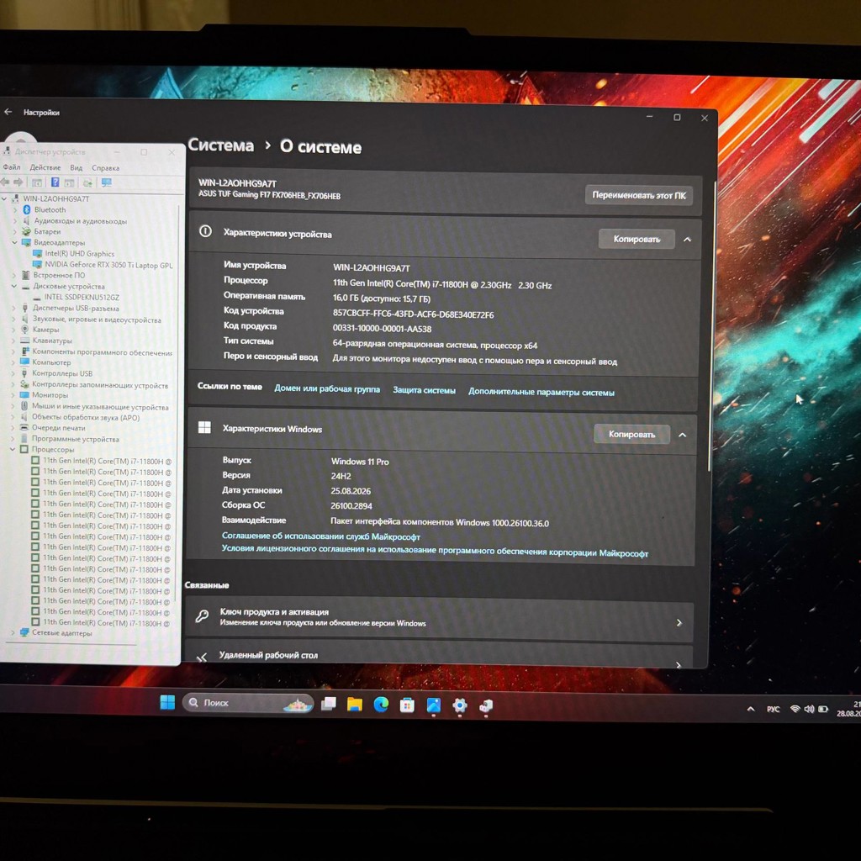Image resolution: width=861 pixels, height=861 pixels.
Task: Click Settings gear on taskbar
Action: (460, 705)
